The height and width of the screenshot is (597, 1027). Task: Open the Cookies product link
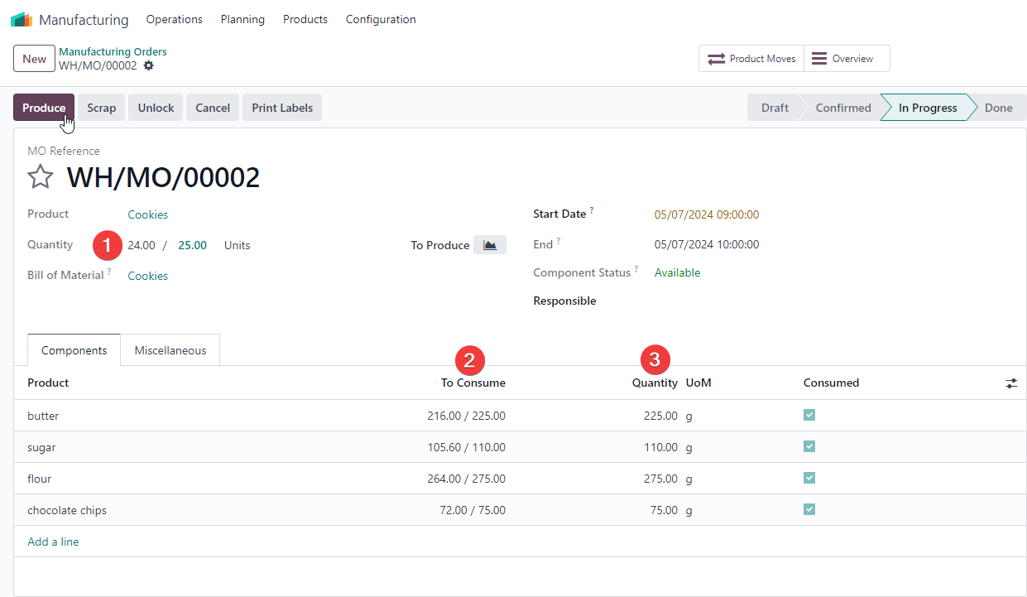(148, 214)
